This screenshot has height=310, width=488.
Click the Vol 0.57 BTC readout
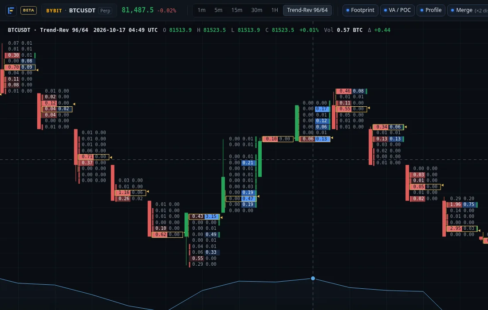tap(343, 30)
